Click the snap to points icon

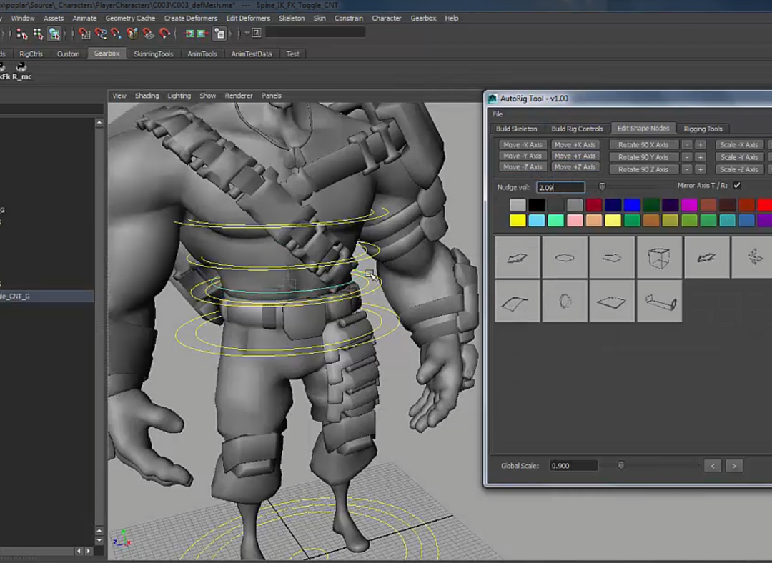coord(117,33)
